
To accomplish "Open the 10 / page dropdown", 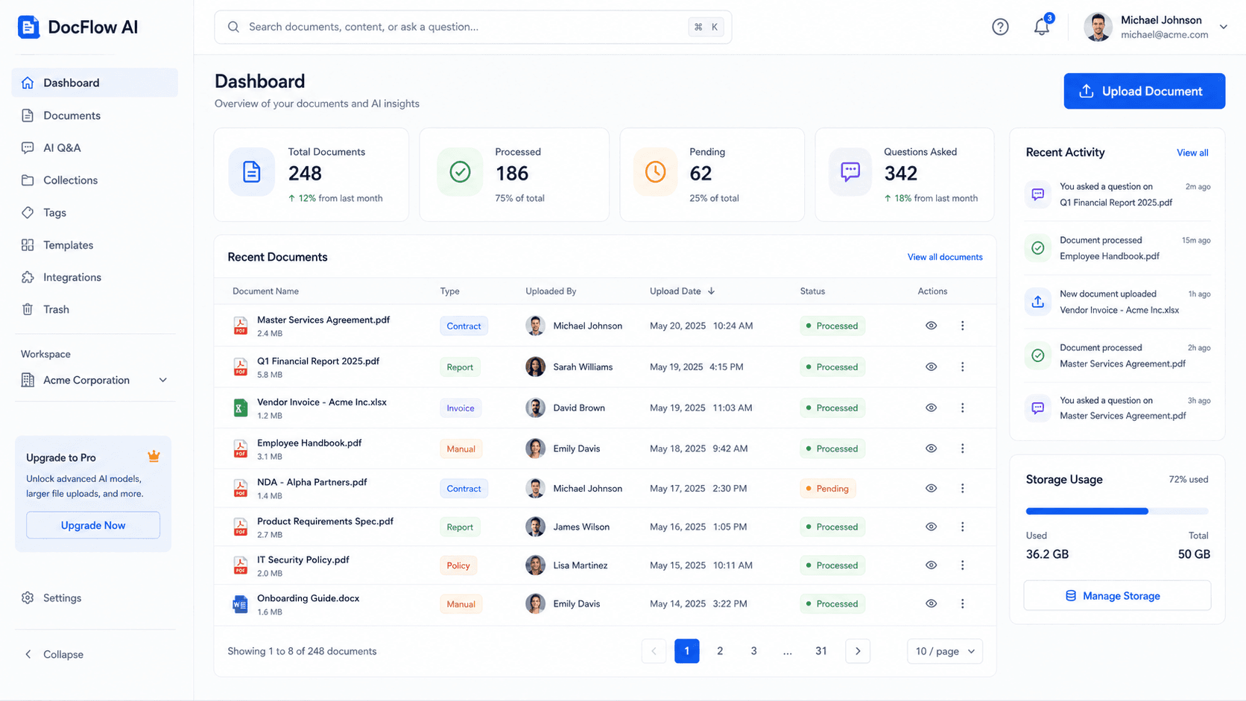I will coord(944,651).
